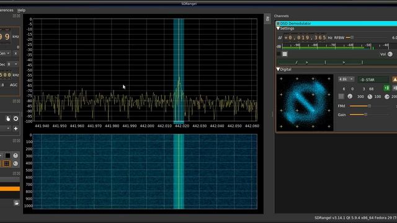Toggle the green slot button under D-STAR
397x223 pixels.
pyautogui.click(x=386, y=88)
